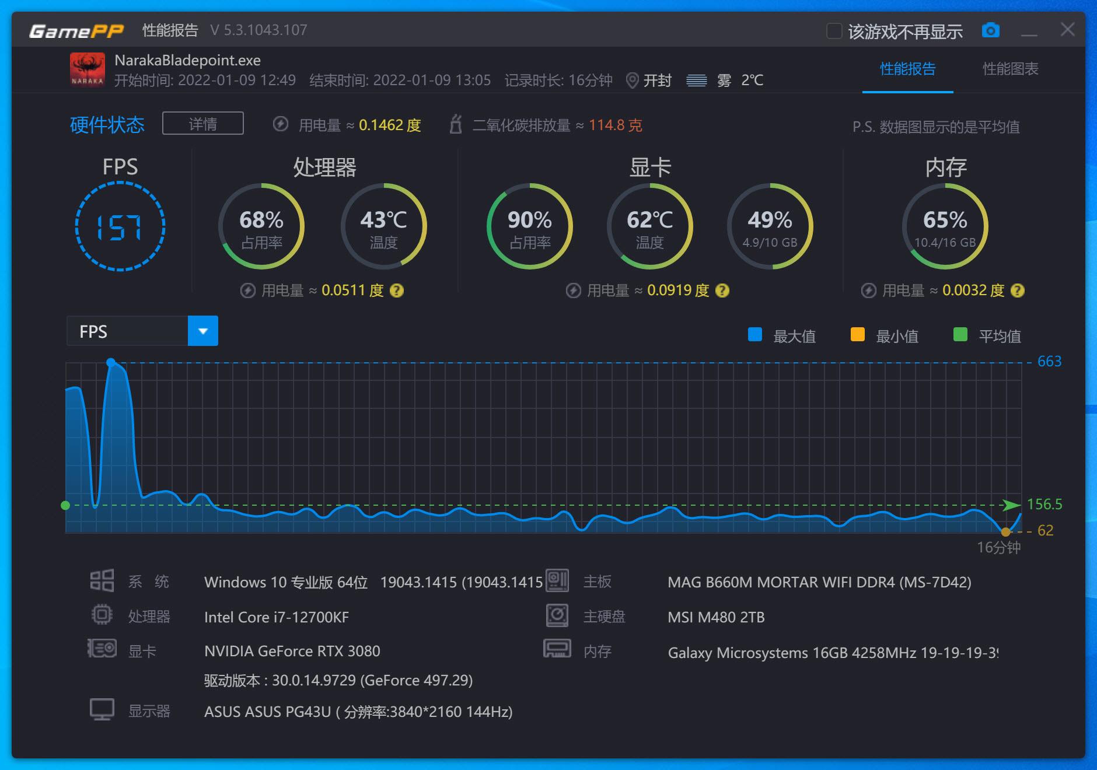Click the CPU 43℃ temperature gauge

point(384,226)
